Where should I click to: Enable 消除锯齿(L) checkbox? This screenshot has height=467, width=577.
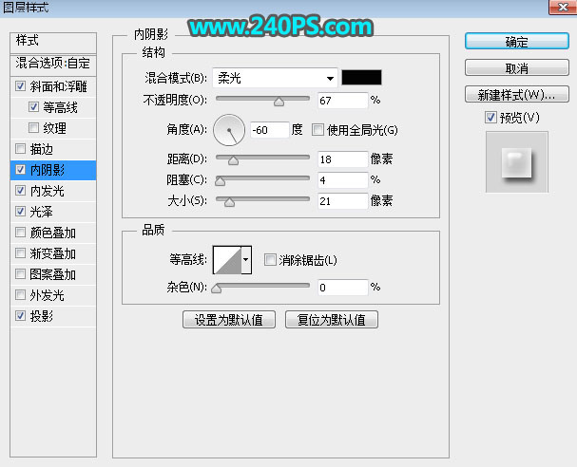270,260
